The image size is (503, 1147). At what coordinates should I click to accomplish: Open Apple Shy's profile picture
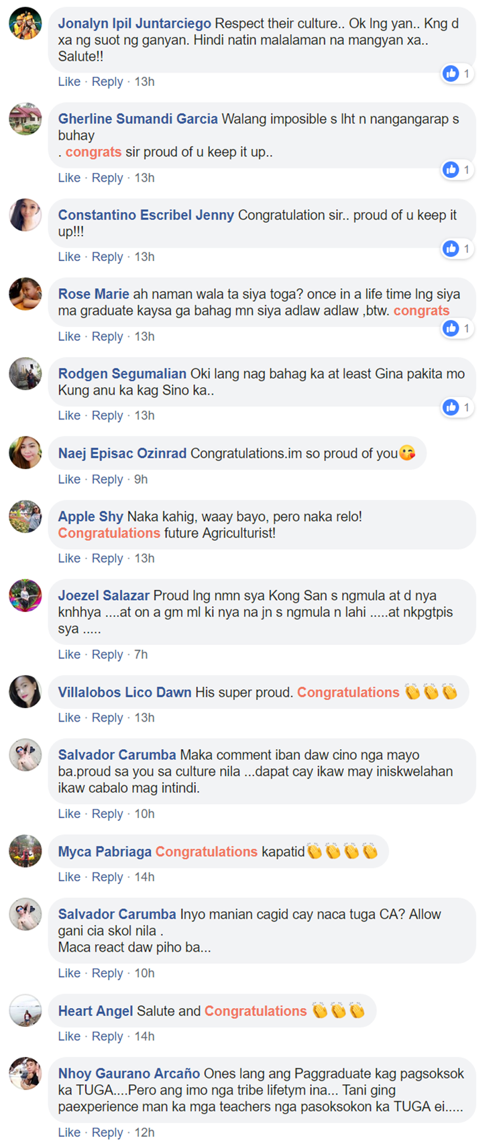(25, 517)
